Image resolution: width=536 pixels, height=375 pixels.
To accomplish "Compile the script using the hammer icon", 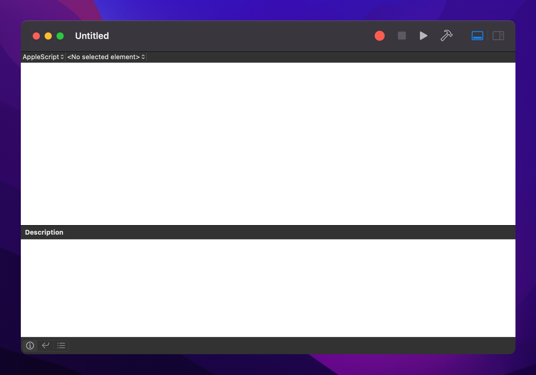I will (x=446, y=36).
